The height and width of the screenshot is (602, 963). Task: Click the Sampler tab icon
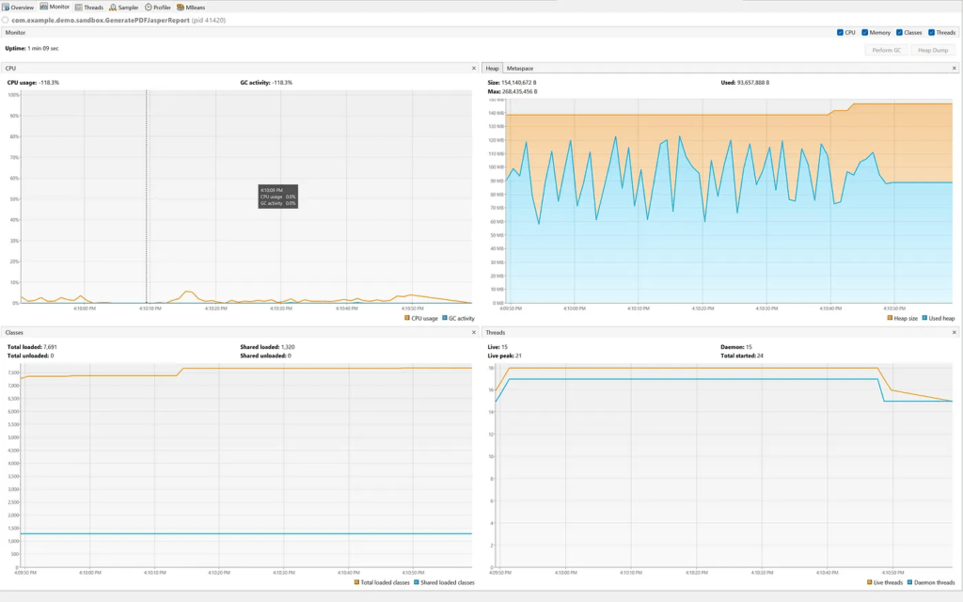coord(113,7)
